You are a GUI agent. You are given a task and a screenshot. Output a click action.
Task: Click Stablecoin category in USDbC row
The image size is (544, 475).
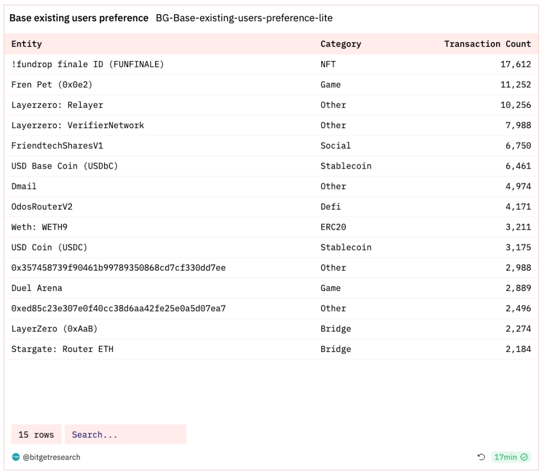[x=346, y=166]
